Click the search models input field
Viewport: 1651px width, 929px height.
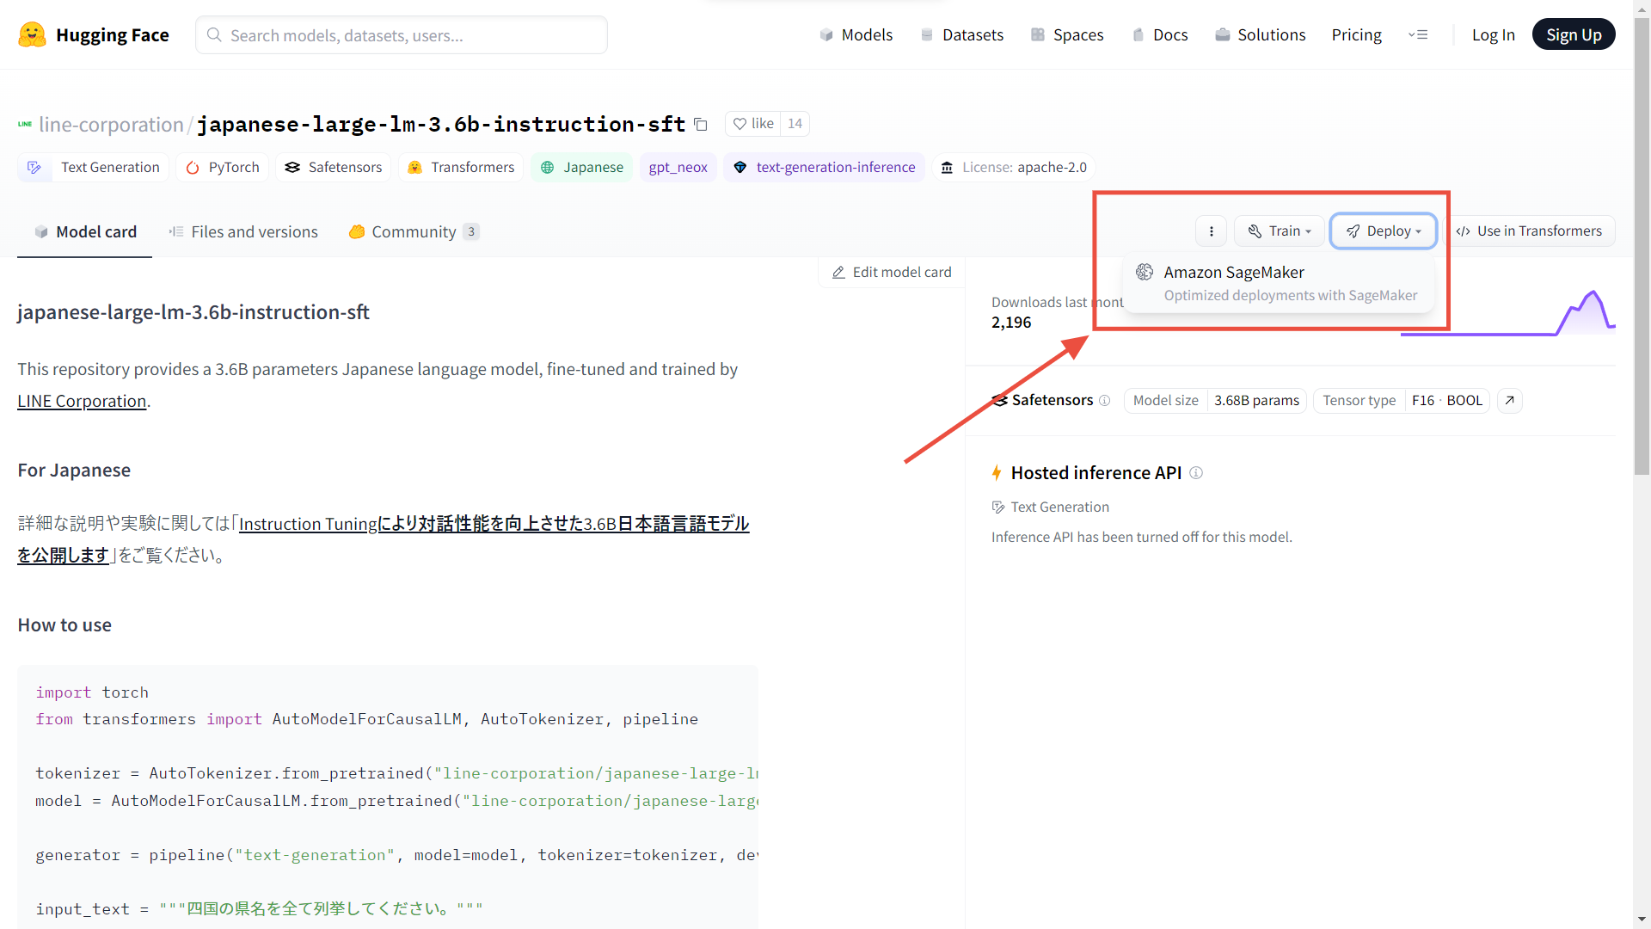(x=402, y=35)
